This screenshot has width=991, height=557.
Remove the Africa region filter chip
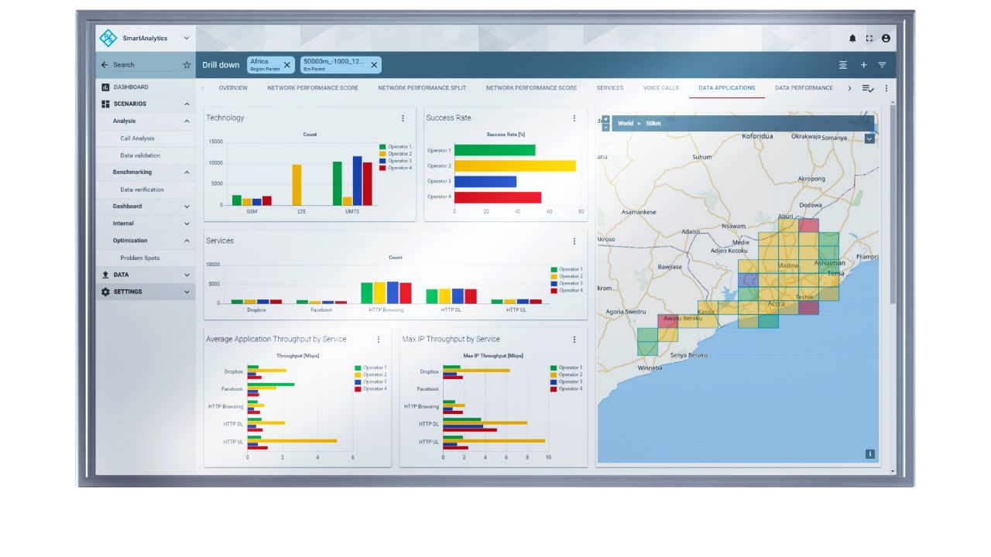(287, 65)
